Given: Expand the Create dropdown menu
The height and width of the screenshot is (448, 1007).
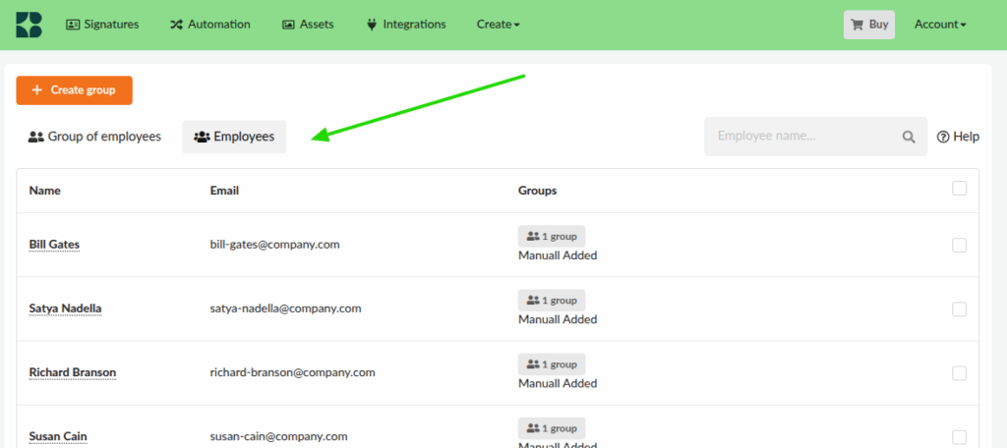Looking at the screenshot, I should (x=498, y=25).
